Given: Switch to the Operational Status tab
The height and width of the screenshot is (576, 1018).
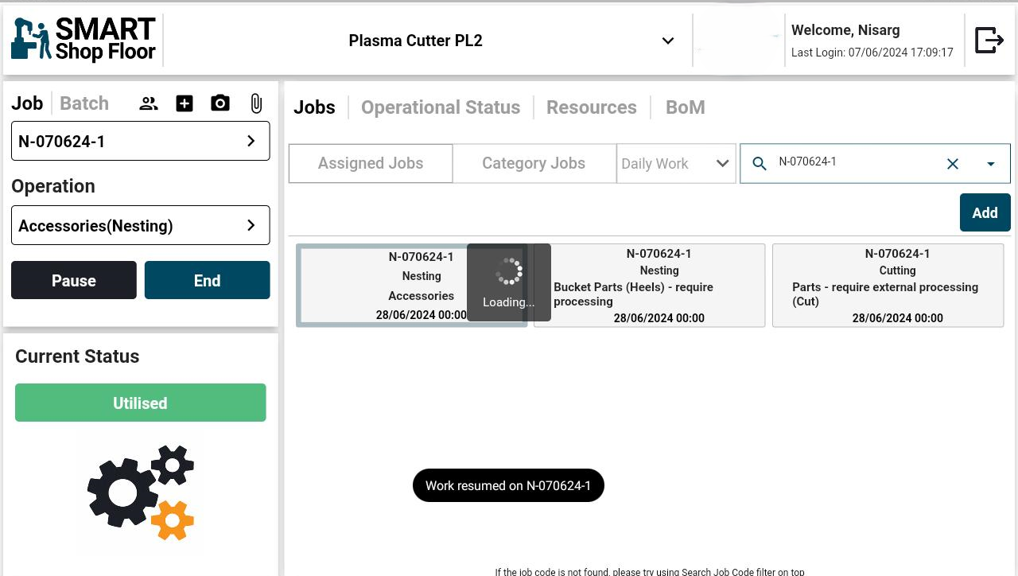Looking at the screenshot, I should tap(441, 107).
